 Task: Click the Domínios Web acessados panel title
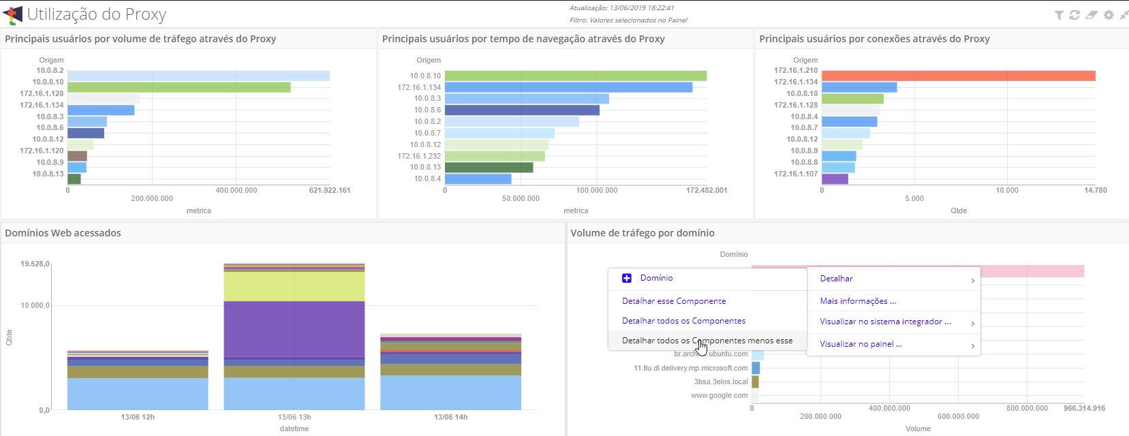coord(63,233)
